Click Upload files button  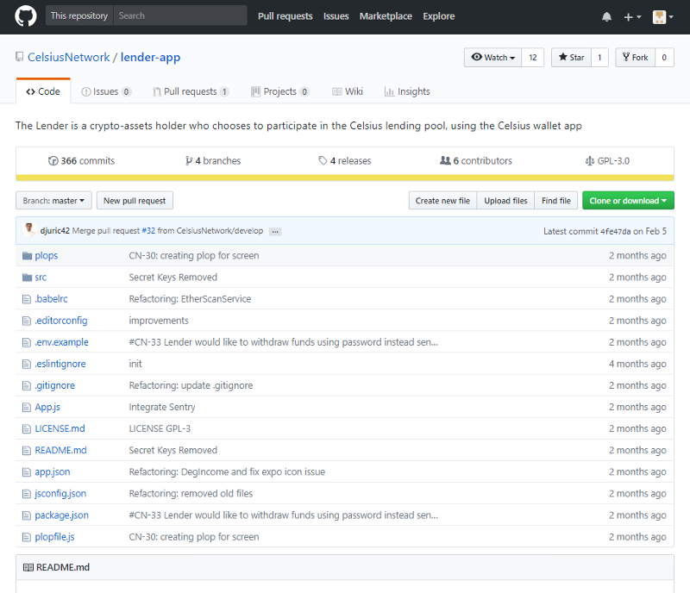pos(505,201)
